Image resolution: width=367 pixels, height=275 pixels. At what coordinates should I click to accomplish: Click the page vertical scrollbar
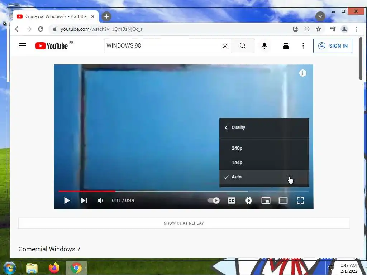[x=361, y=58]
